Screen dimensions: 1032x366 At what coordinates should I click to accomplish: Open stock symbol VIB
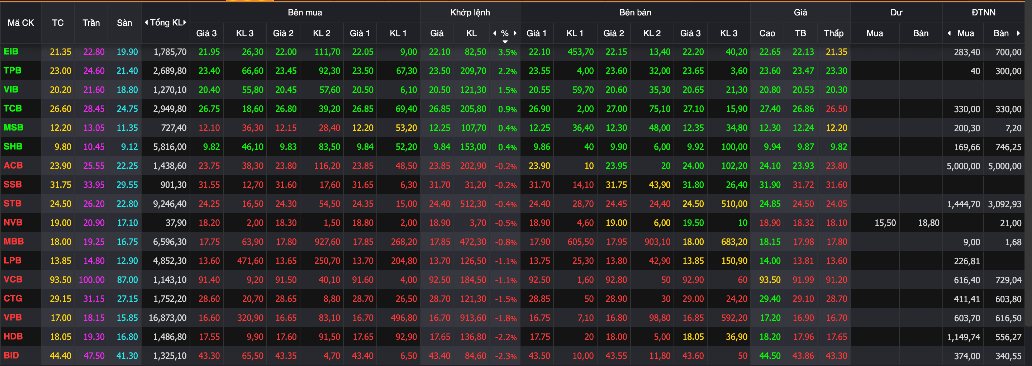[11, 90]
